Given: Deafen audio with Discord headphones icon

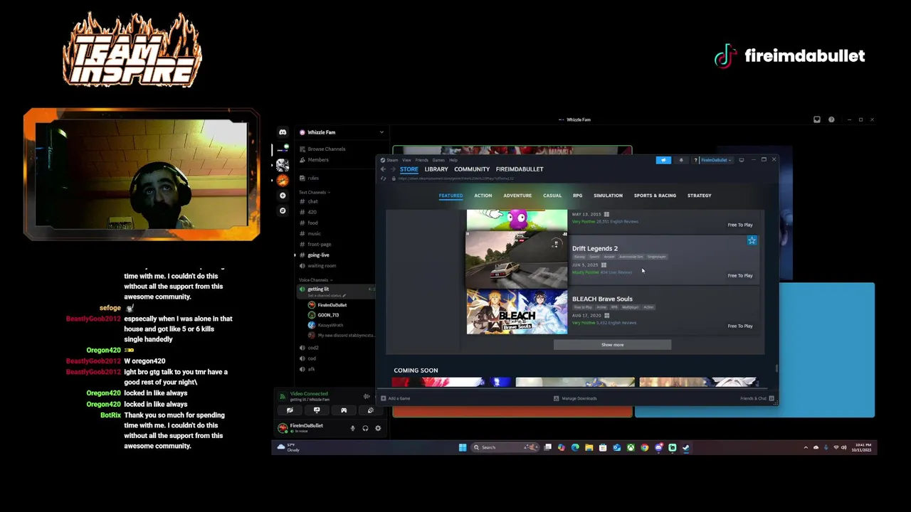Looking at the screenshot, I should pyautogui.click(x=365, y=428).
